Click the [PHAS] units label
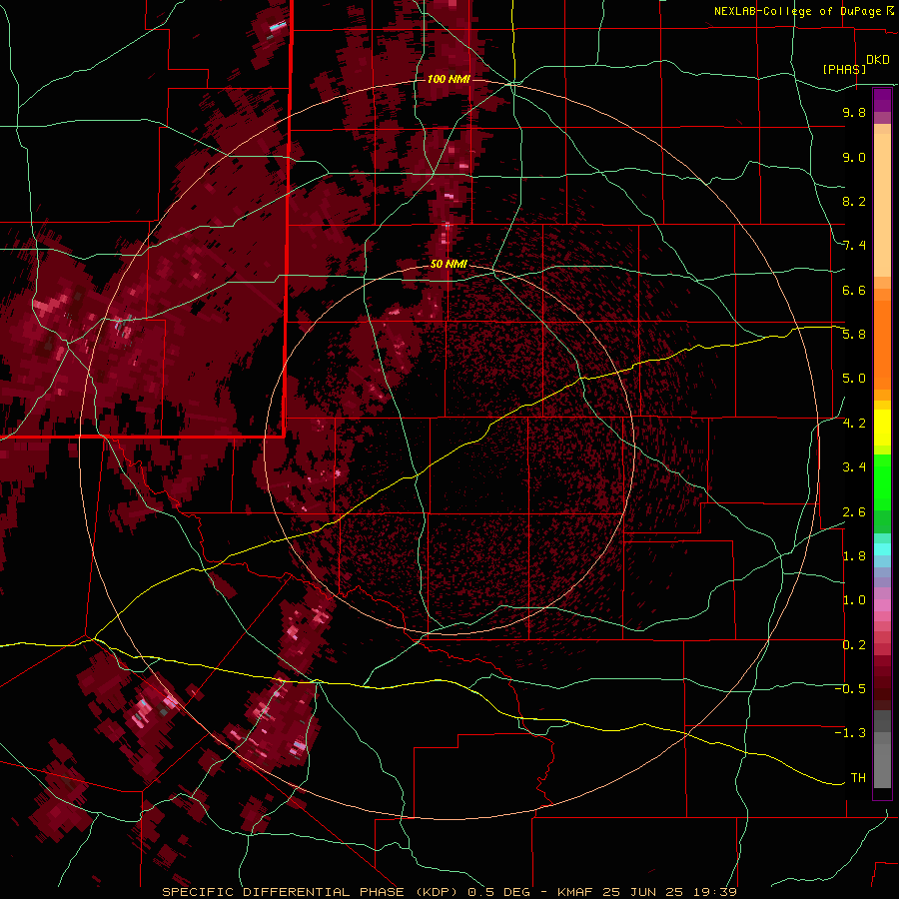899x899 pixels. (x=844, y=69)
